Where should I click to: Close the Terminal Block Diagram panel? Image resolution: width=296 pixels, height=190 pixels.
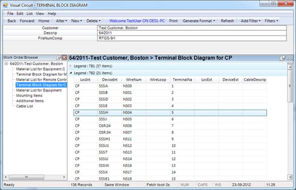289,58
